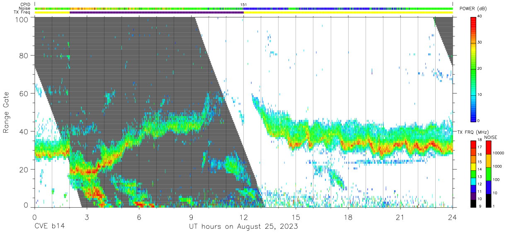Click the UT hour 3 tick label

pyautogui.click(x=87, y=217)
